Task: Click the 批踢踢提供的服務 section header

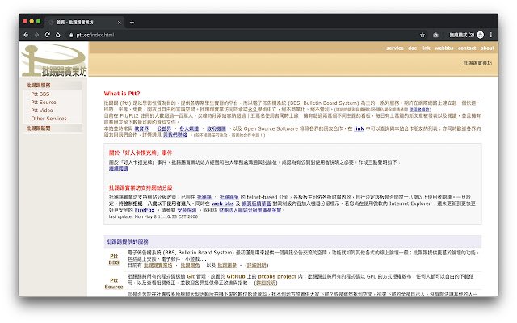Action: (x=128, y=241)
